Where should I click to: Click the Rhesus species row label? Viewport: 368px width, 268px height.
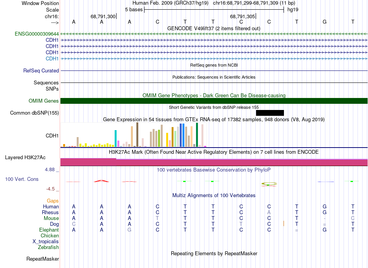(50, 212)
